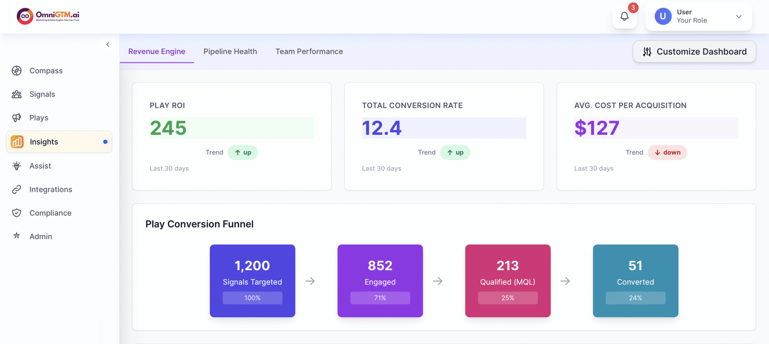Open Integrations via the link icon
This screenshot has height=344, width=769.
(x=17, y=190)
